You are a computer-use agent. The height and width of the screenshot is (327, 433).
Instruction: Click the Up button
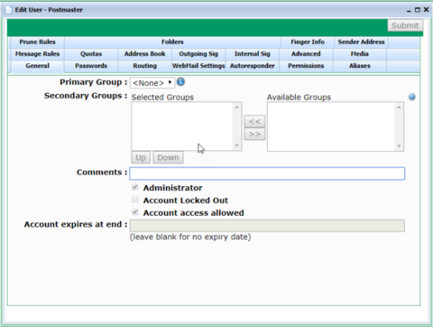[141, 157]
